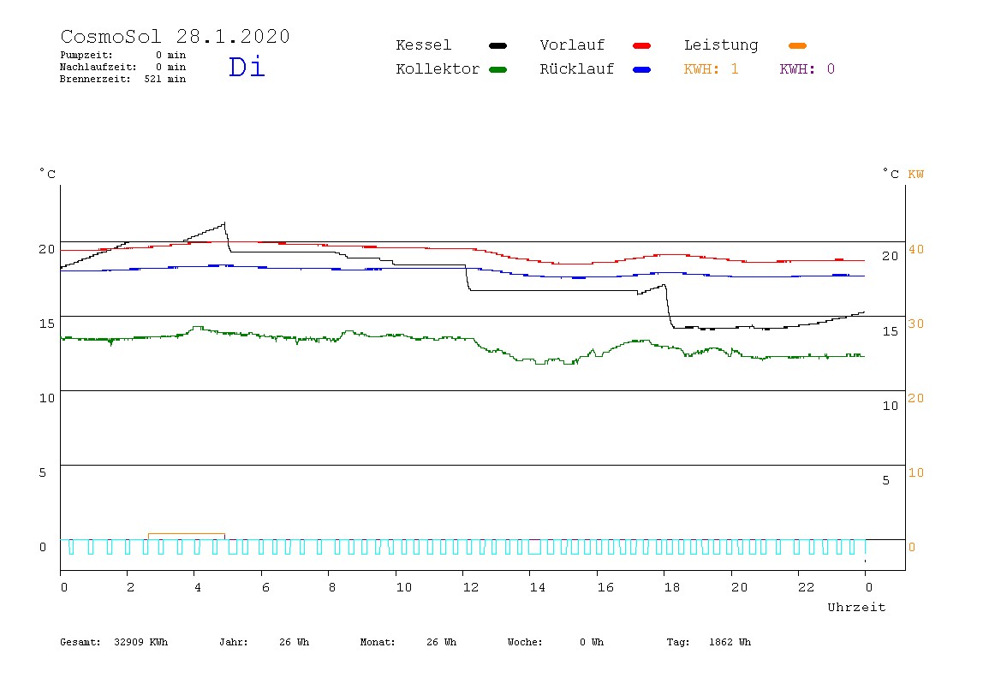Click the left axis °C unit label
This screenshot has width=983, height=695.
click(x=48, y=174)
